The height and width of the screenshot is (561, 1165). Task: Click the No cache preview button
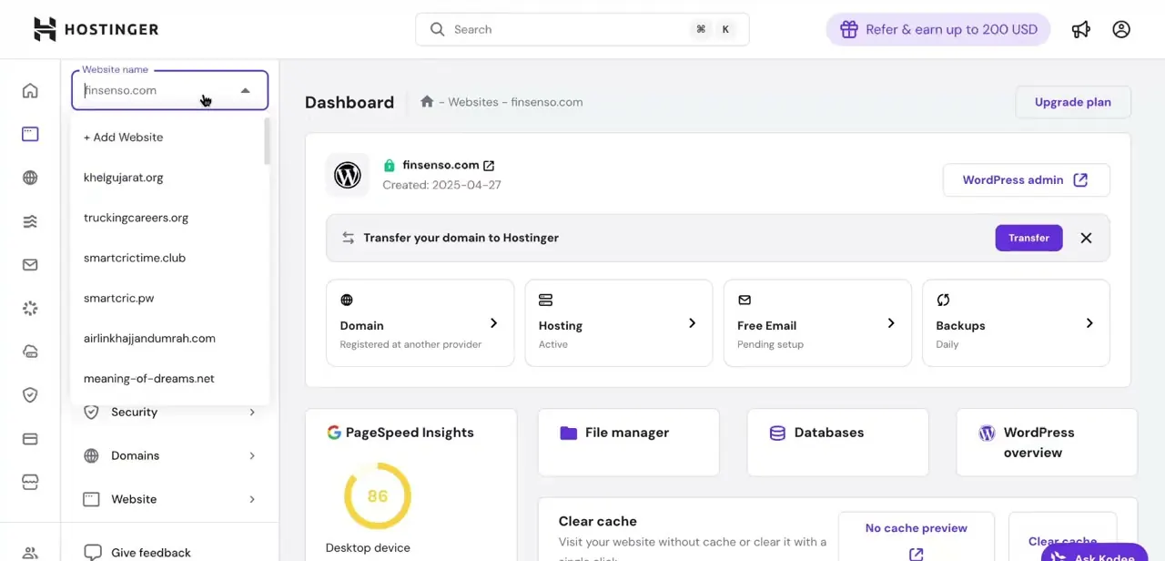[917, 537]
